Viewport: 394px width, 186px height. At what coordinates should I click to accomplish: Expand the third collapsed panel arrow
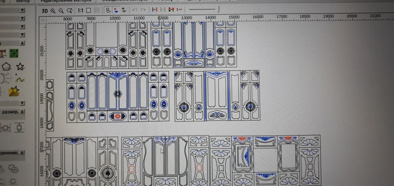pos(22,27)
